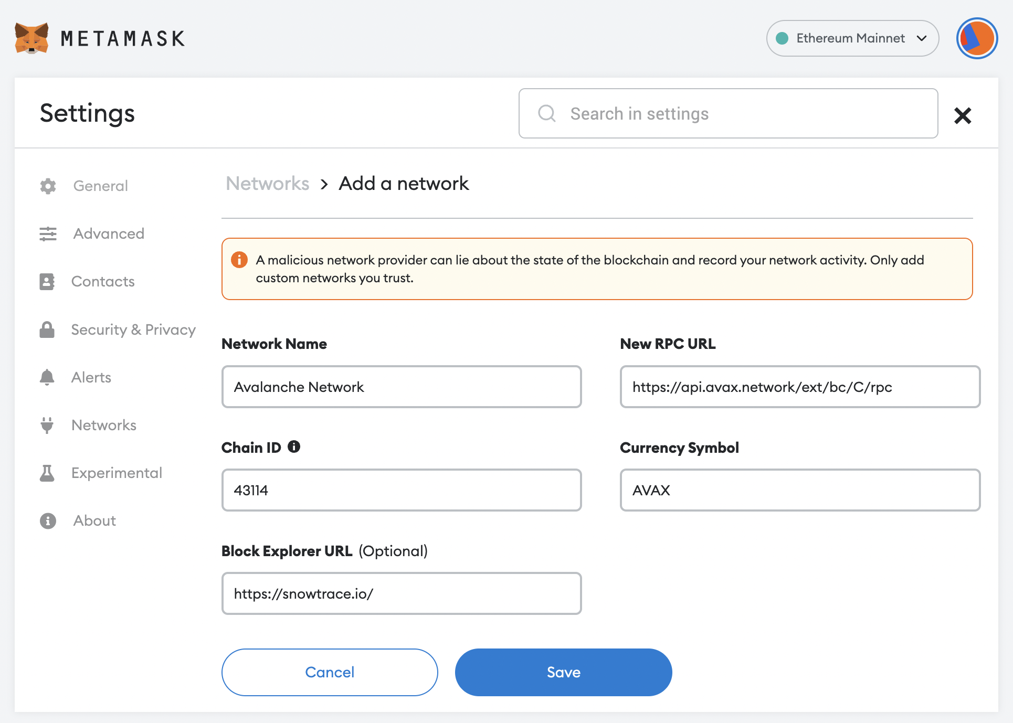Click the Alerts bell icon
The width and height of the screenshot is (1013, 723).
tap(47, 377)
